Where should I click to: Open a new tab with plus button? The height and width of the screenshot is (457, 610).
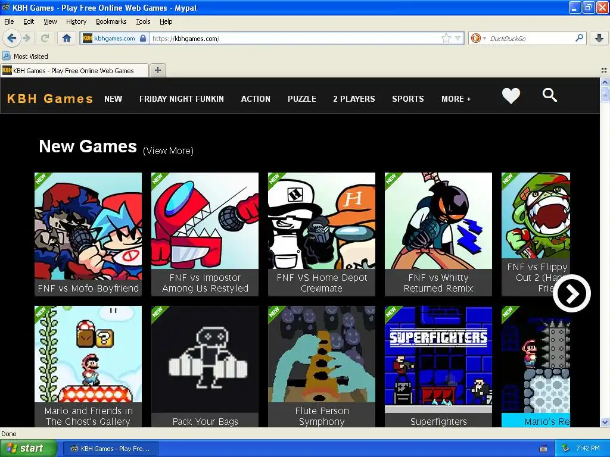[157, 70]
